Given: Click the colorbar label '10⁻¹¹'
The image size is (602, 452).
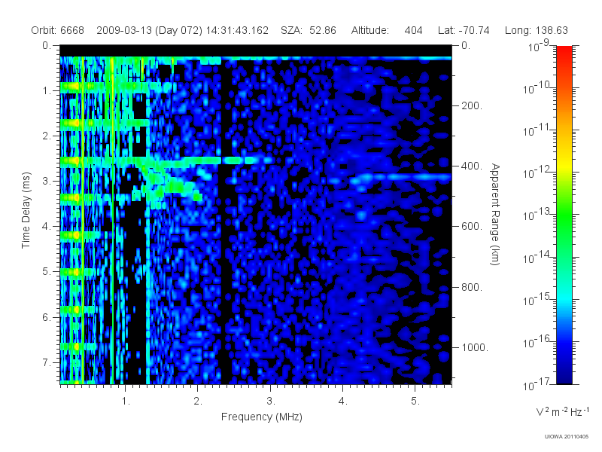Looking at the screenshot, I should 537,130.
